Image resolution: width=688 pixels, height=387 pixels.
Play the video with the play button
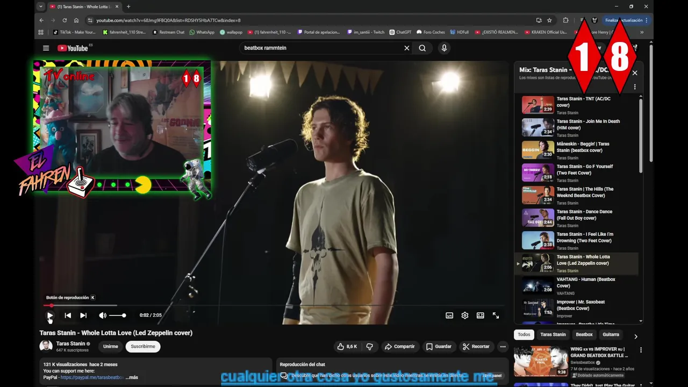point(50,316)
